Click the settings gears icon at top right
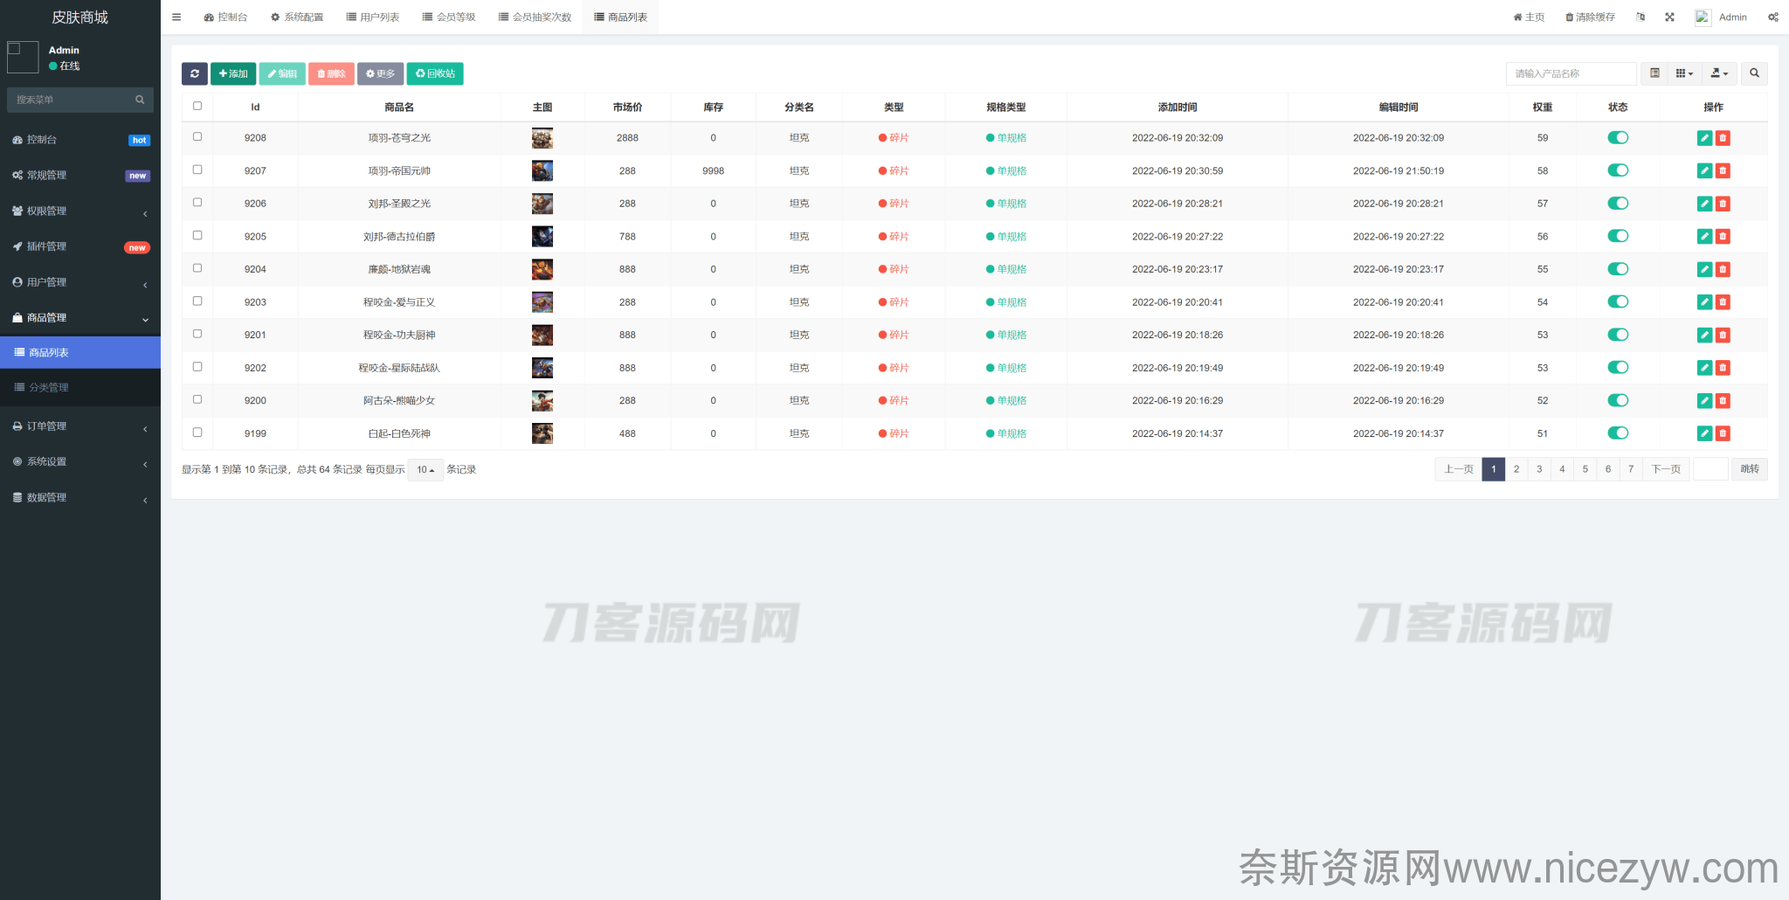The image size is (1789, 900). [1772, 17]
